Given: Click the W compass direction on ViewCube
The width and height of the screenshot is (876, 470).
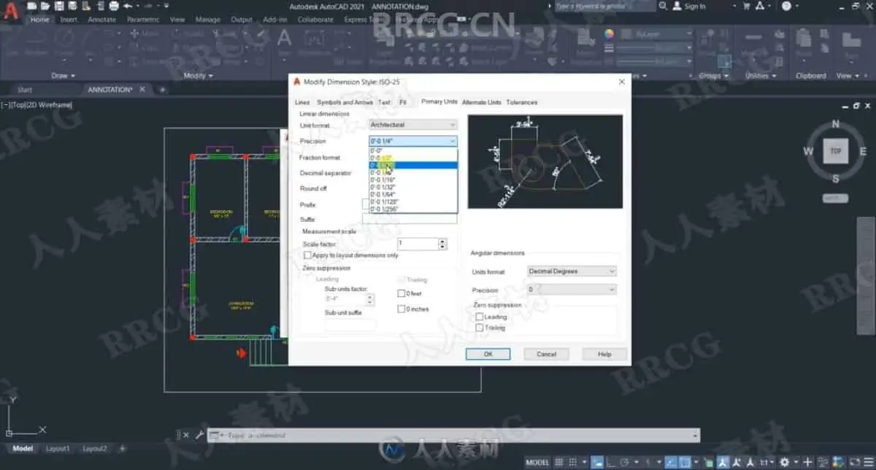Looking at the screenshot, I should click(x=808, y=151).
